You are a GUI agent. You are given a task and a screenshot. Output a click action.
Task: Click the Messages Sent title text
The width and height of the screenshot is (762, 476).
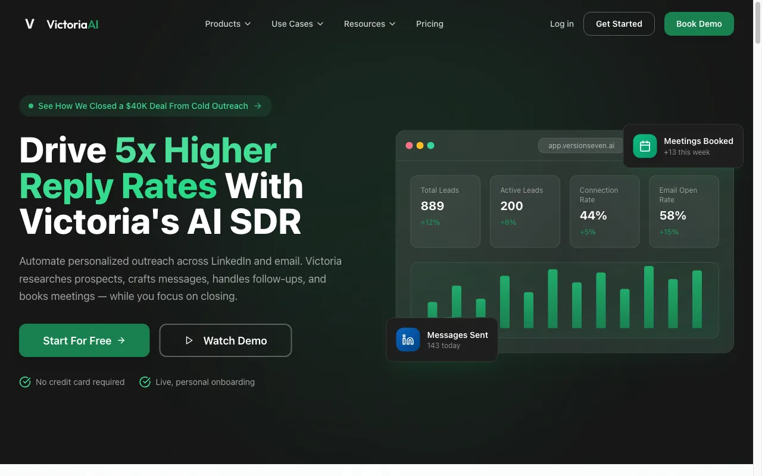coord(457,335)
